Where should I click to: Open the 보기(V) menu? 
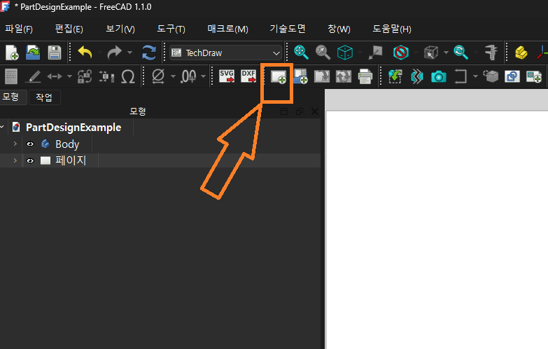pyautogui.click(x=120, y=29)
